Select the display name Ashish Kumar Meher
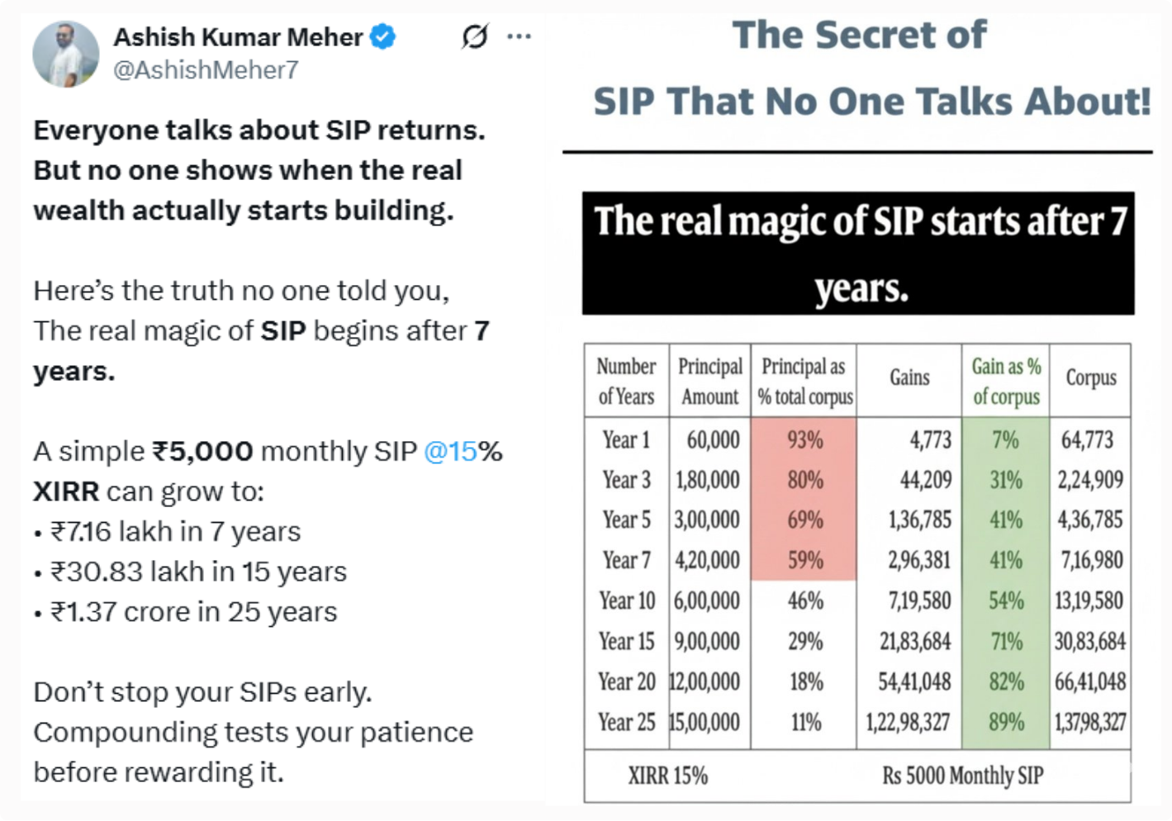 pos(240,36)
